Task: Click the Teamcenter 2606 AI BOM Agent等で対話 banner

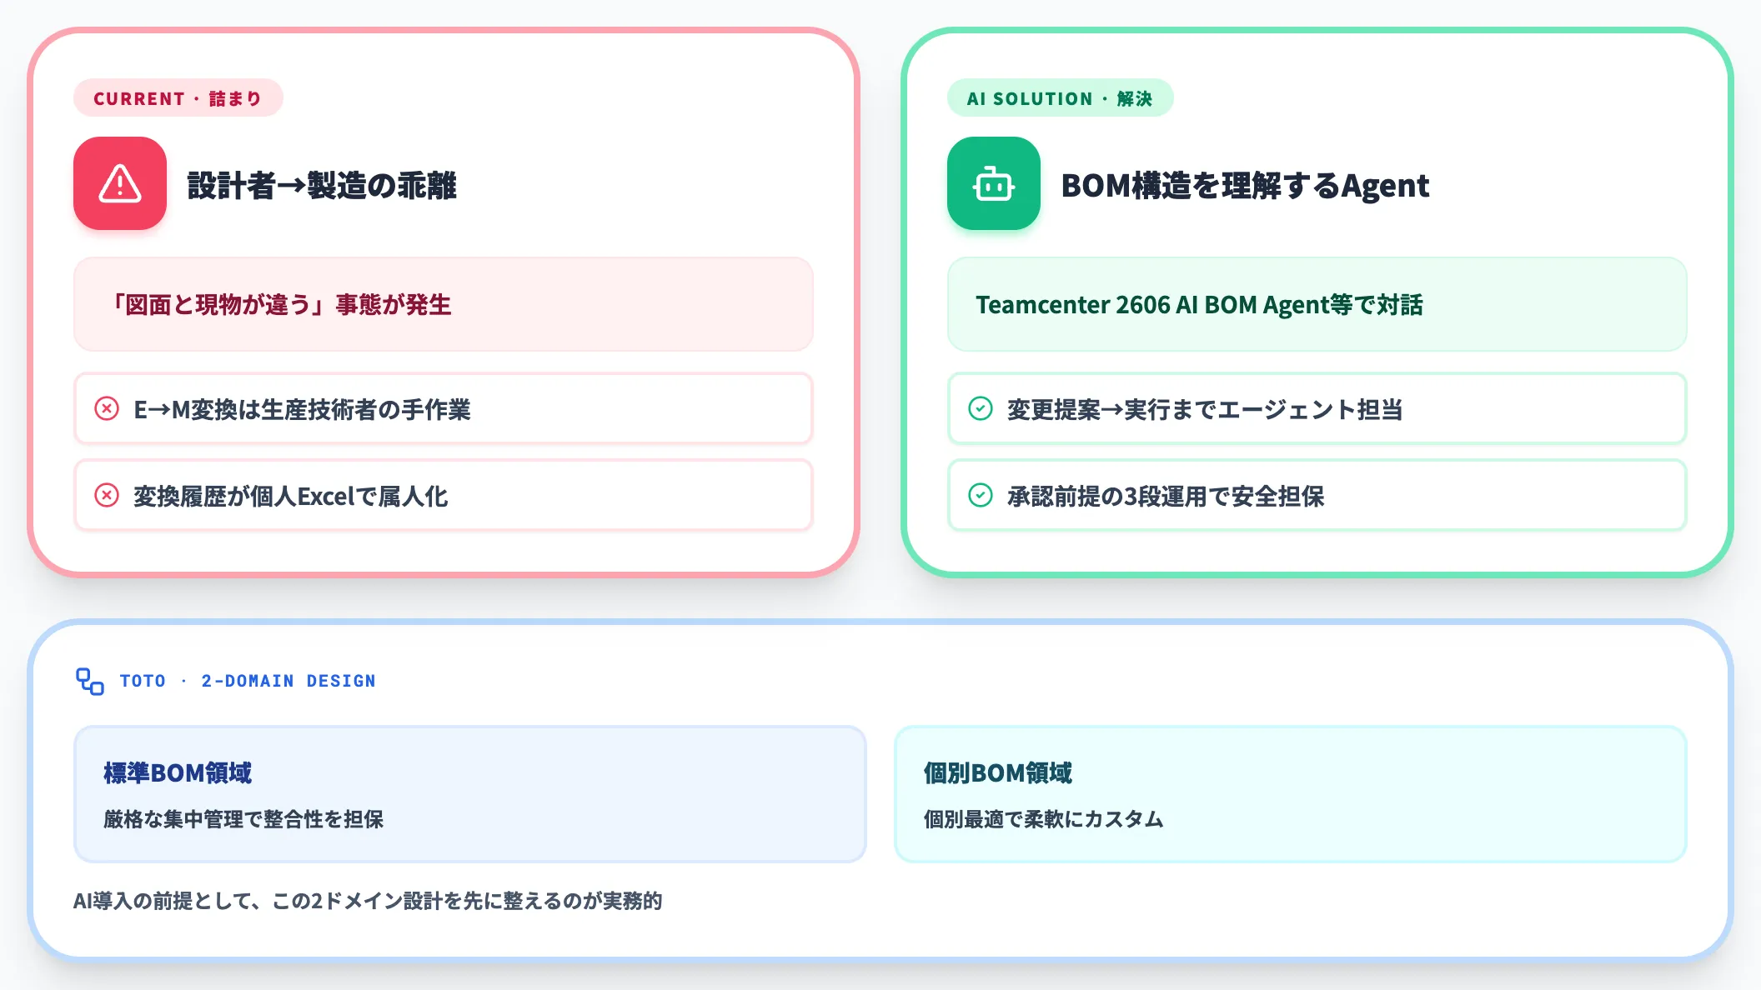Action: 1317,304
